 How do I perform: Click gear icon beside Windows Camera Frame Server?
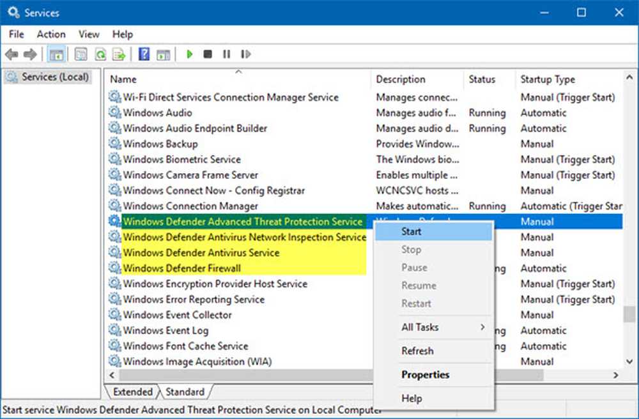(x=114, y=174)
